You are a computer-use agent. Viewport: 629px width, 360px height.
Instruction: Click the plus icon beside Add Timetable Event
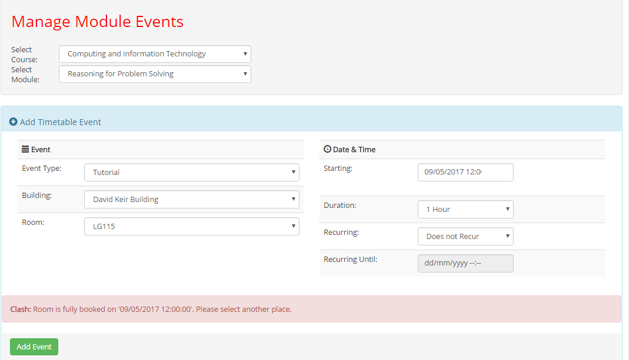13,122
